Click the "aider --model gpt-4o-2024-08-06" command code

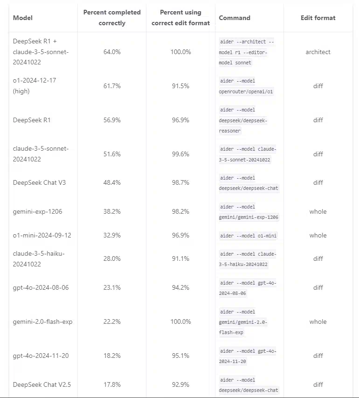point(247,287)
